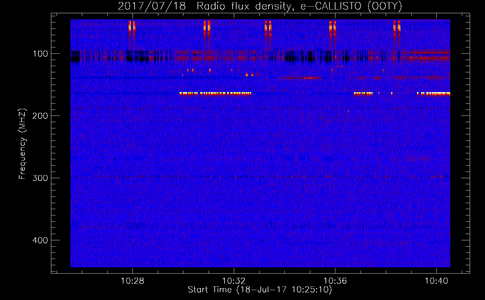The height and width of the screenshot is (300, 485).
Task: Click the 400 frequency tick label
Action: coord(40,240)
